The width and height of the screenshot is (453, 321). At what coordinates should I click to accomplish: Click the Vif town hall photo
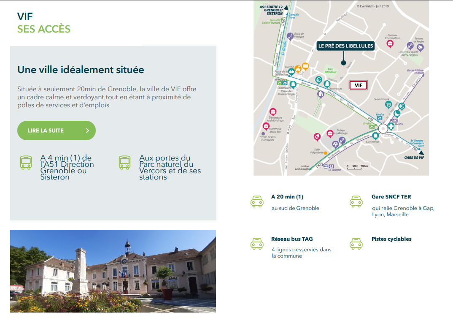coord(113,271)
